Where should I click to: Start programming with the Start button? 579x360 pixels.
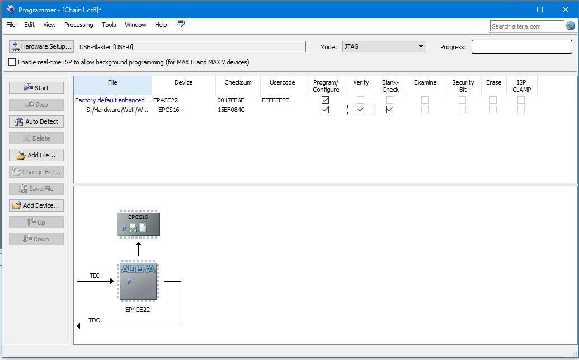(36, 88)
